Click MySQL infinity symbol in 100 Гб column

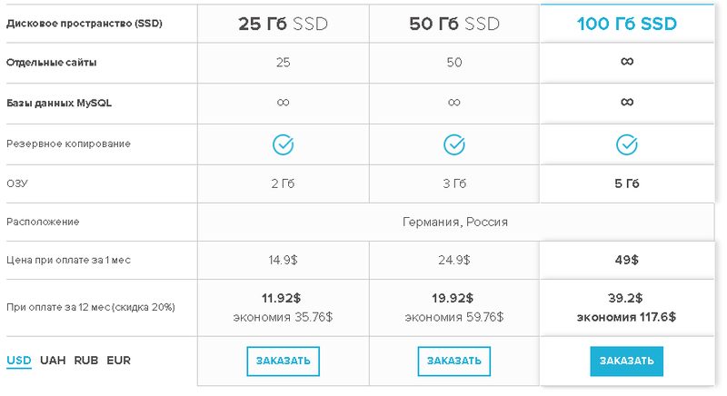point(626,103)
